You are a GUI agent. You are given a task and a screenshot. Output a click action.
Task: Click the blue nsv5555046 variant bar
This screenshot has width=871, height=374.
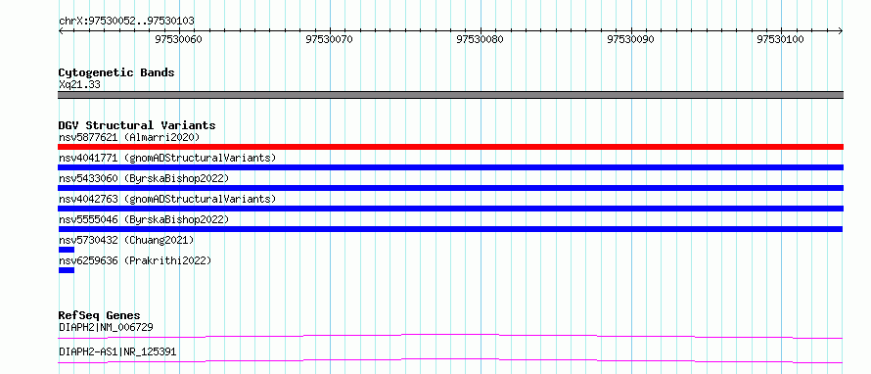click(450, 229)
